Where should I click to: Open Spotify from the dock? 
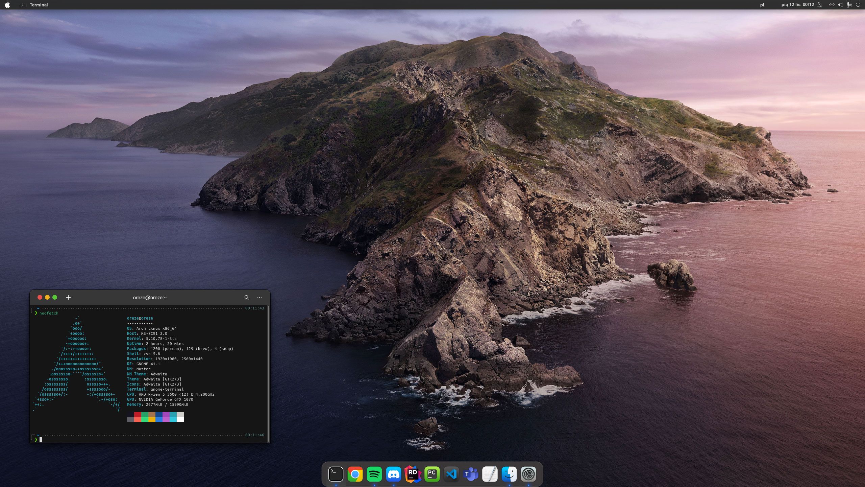click(x=374, y=474)
